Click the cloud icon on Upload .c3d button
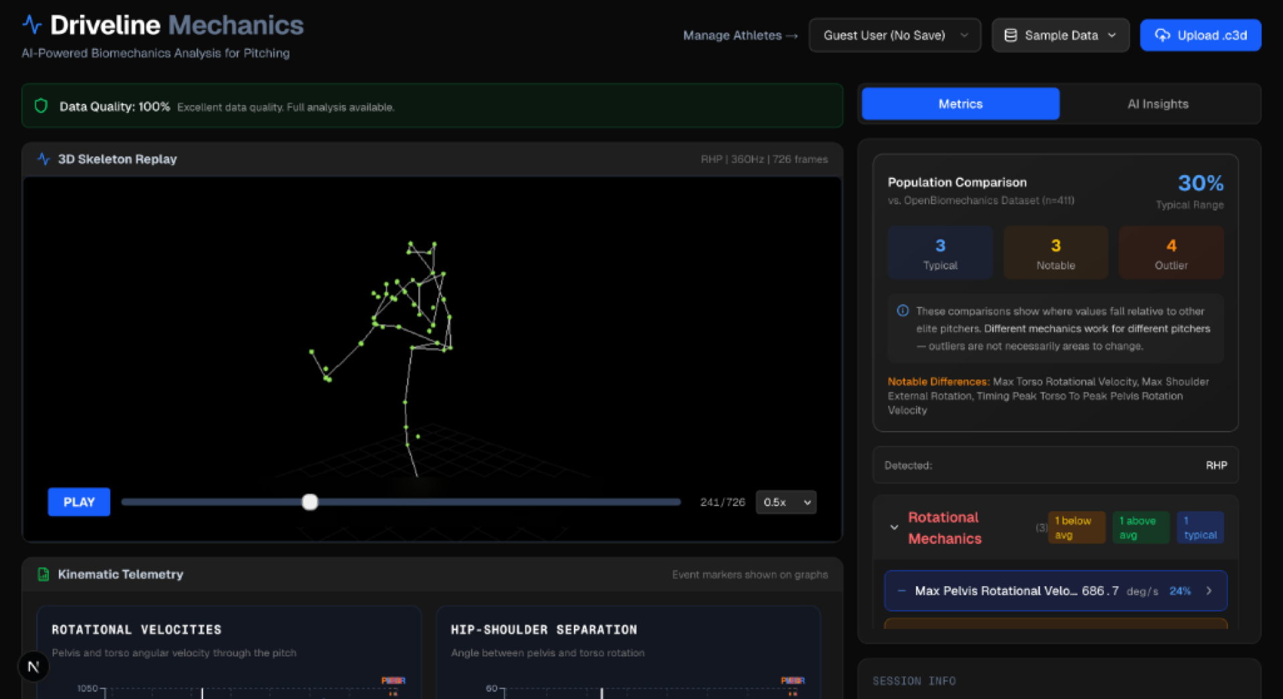 point(1163,35)
